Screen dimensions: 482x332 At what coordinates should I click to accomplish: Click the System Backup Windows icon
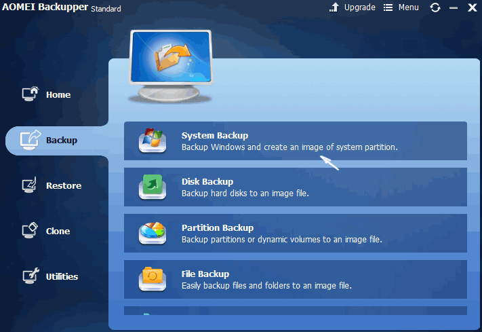[153, 141]
